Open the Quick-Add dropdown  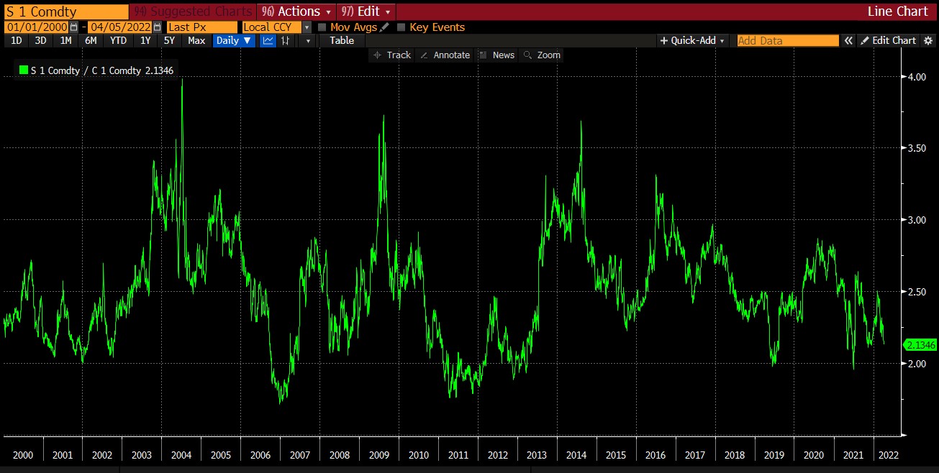692,41
